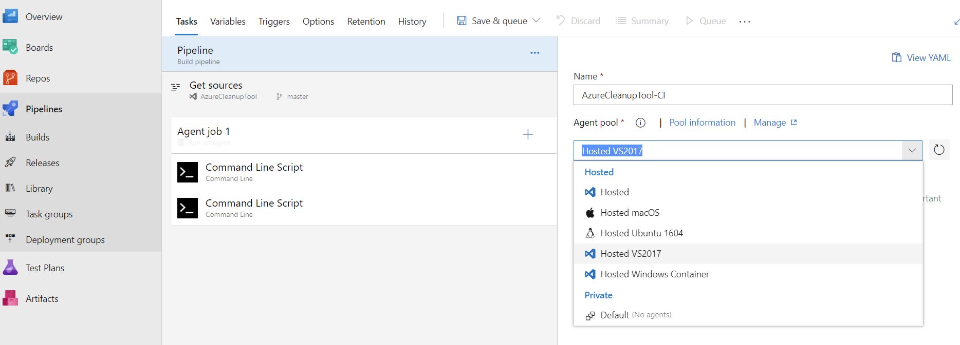
Task: Click the Discard button label
Action: (585, 21)
